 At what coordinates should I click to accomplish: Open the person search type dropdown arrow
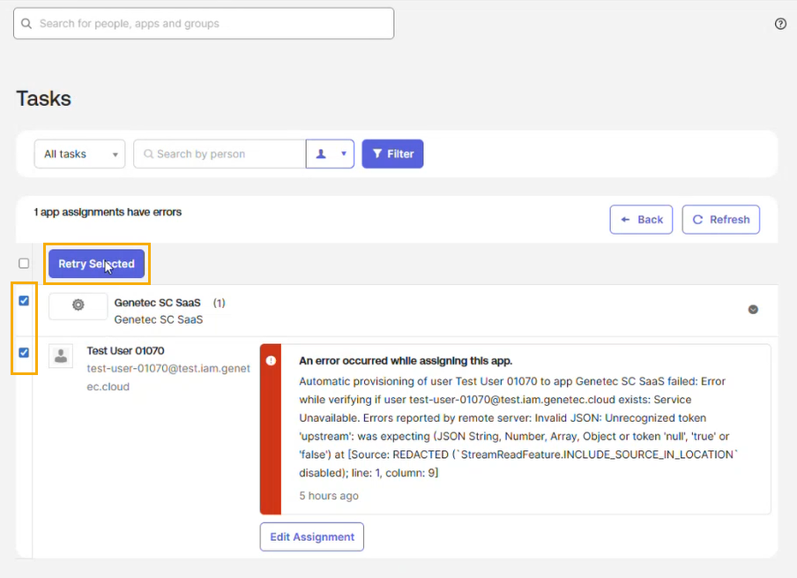coord(344,154)
